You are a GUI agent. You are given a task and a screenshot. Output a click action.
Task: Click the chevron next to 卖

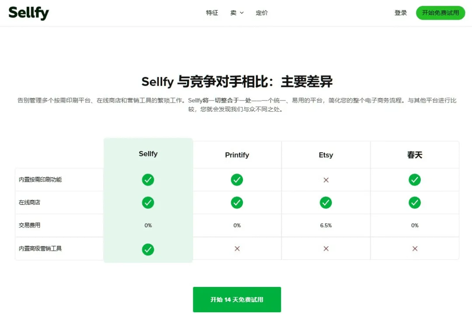(241, 13)
